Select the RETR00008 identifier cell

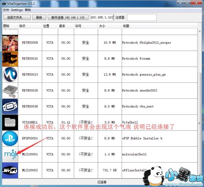point(30,43)
